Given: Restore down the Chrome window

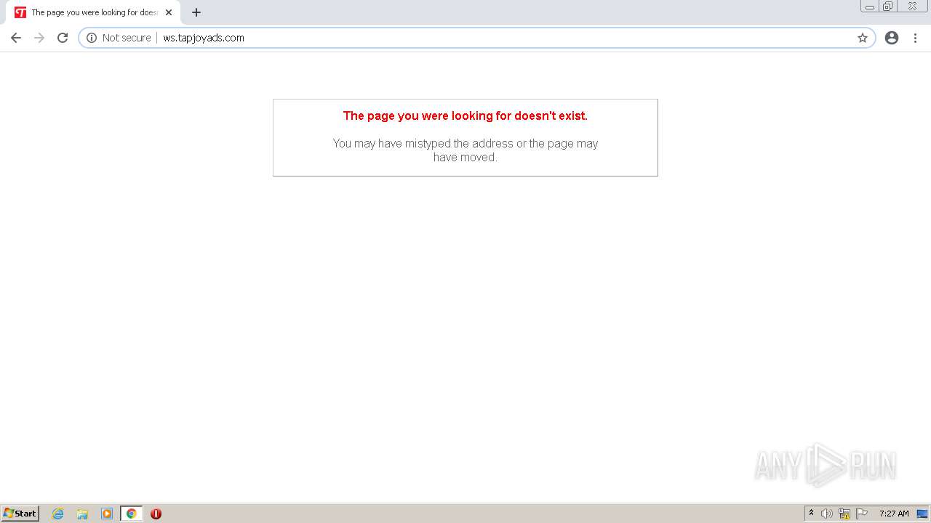Looking at the screenshot, I should (x=887, y=7).
